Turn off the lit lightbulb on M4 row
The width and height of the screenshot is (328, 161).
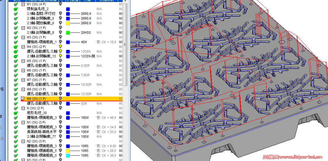[x=61, y=46]
